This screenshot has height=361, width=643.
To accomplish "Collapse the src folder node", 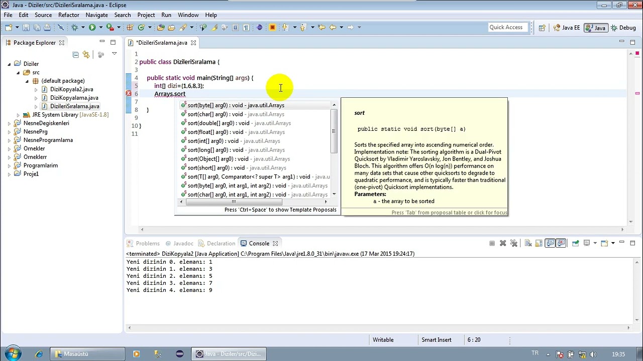I will pos(18,73).
